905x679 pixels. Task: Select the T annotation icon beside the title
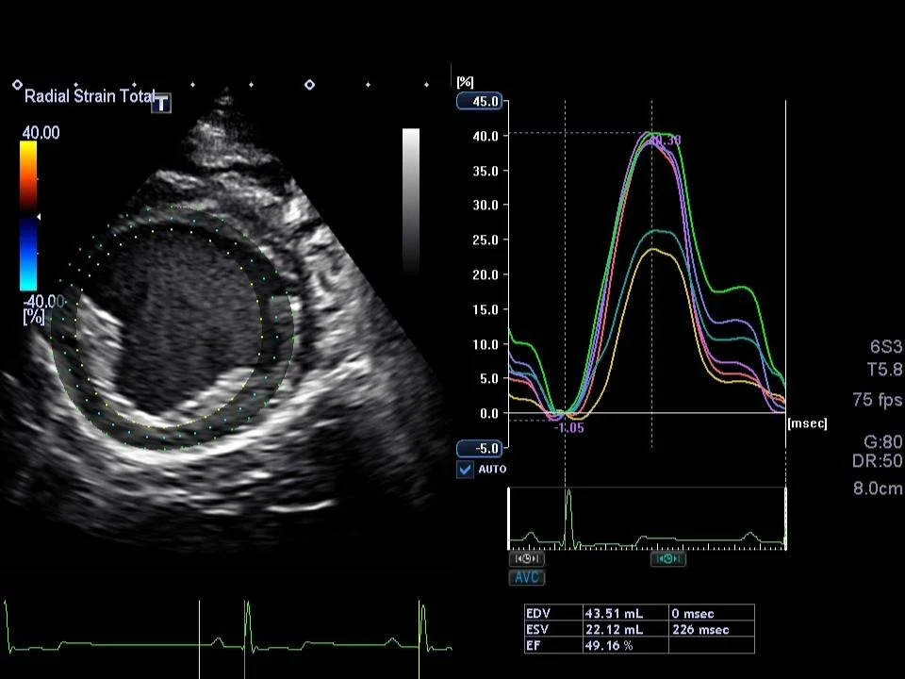point(160,104)
